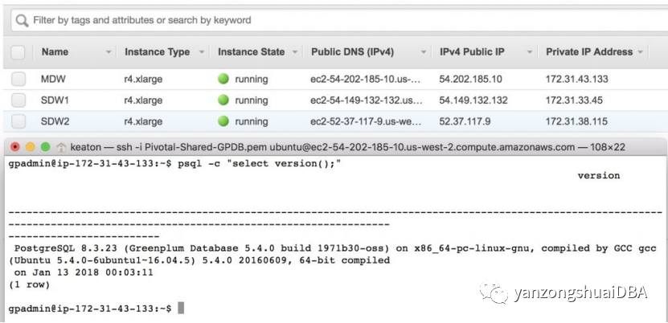Click the home folder icon in terminal title
Screen dimensions: 668x323
point(60,147)
